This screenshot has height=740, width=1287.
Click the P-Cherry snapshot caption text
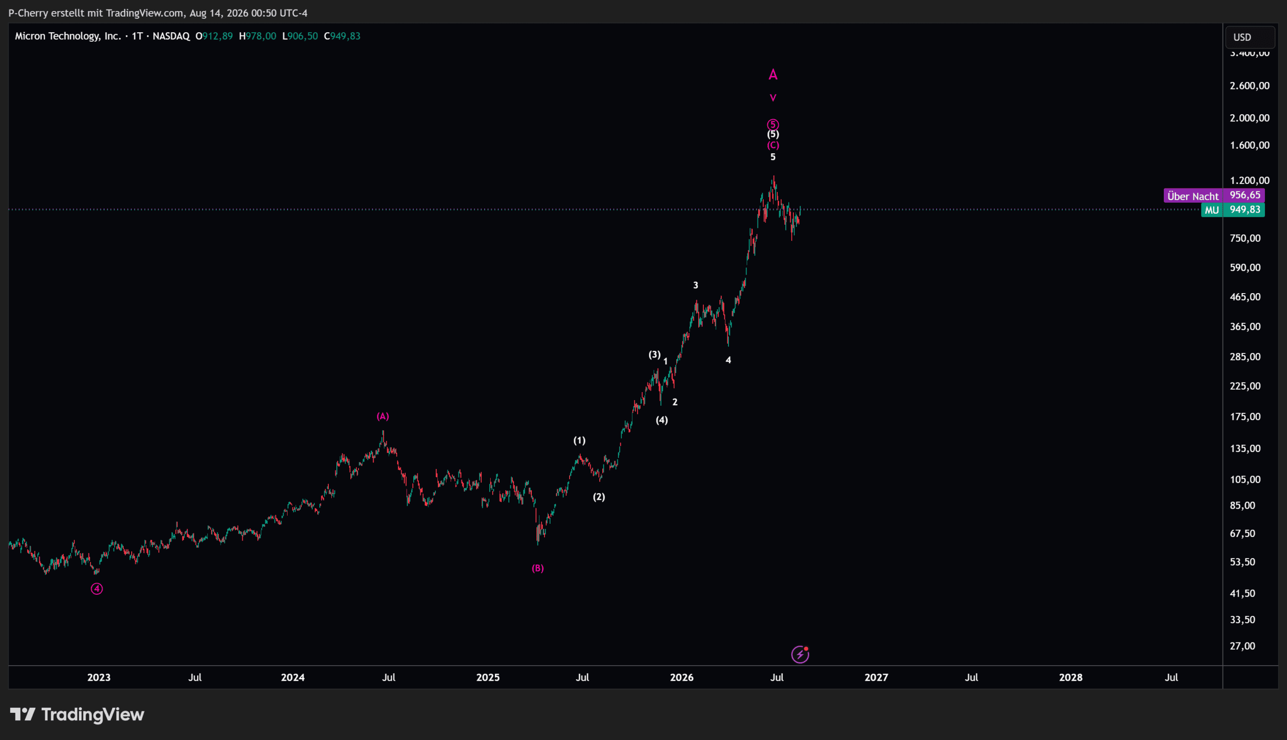pyautogui.click(x=158, y=13)
